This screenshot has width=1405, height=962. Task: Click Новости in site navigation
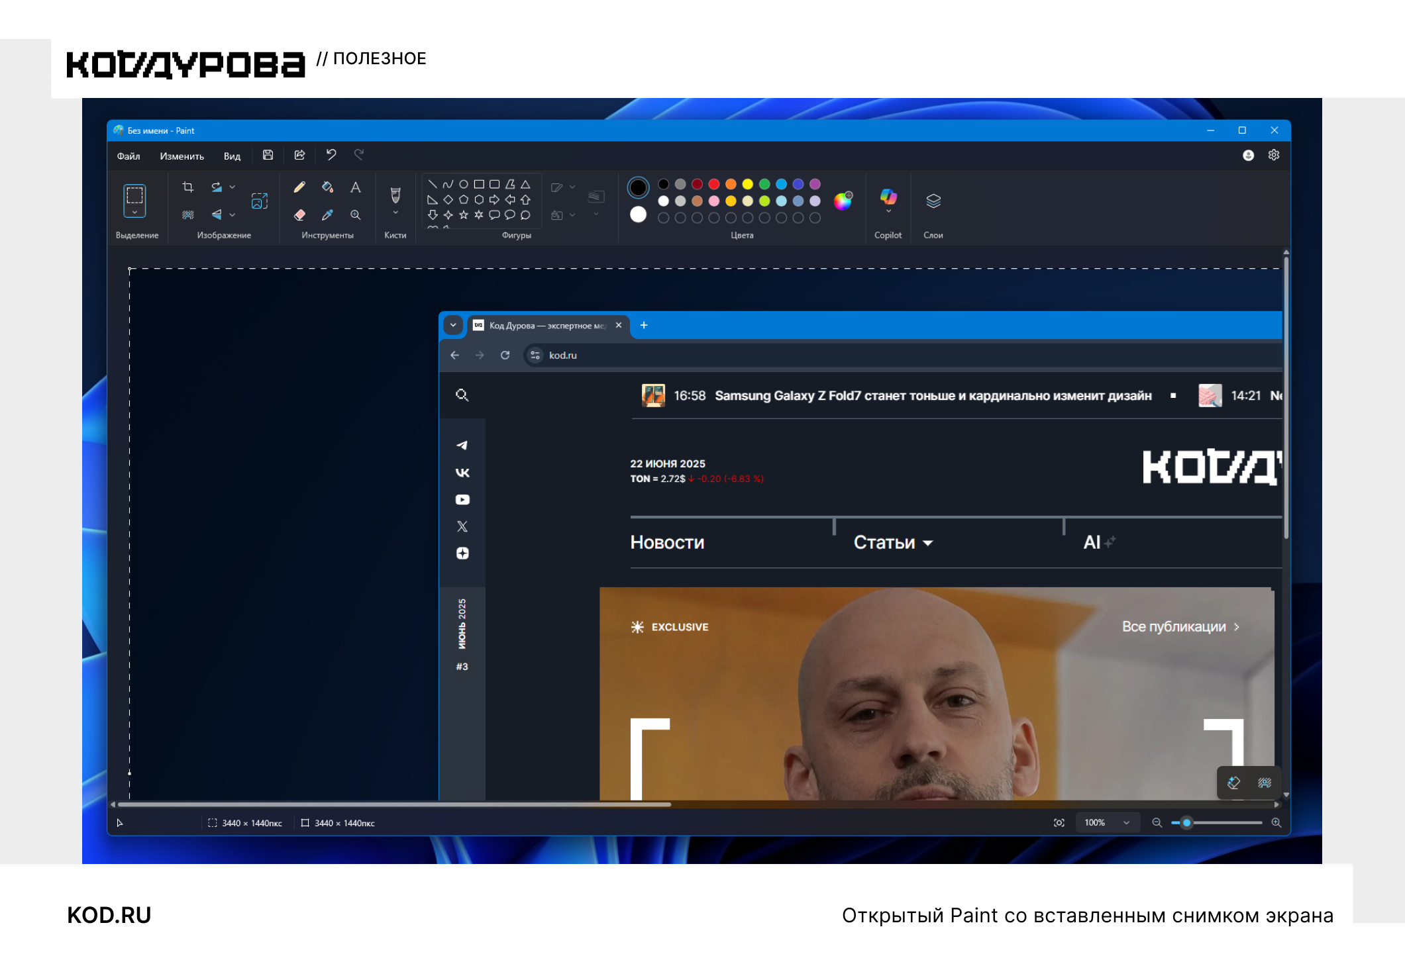point(667,542)
